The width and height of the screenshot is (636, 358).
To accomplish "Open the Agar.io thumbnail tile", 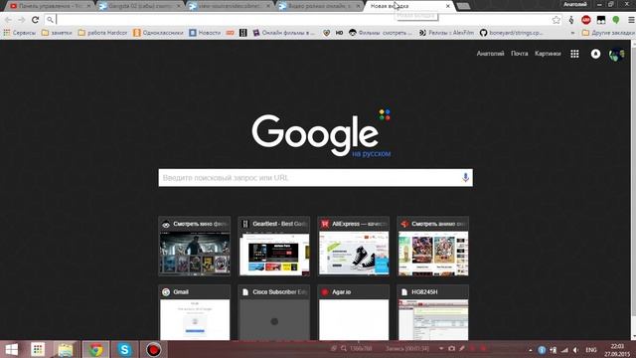I will [x=354, y=312].
